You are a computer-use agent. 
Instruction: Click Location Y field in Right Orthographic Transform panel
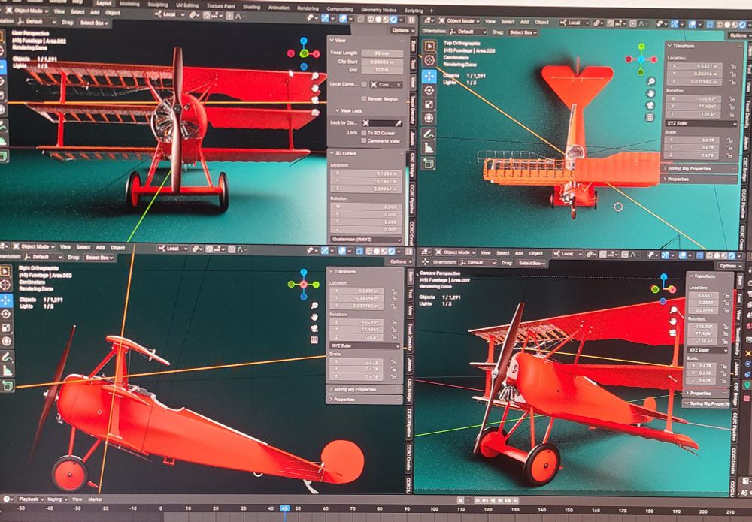pos(358,298)
